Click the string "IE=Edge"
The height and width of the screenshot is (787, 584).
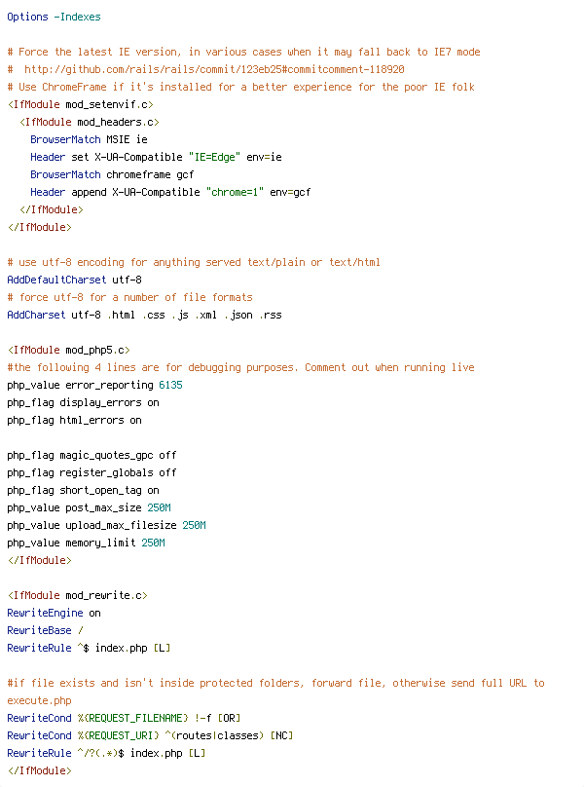[x=214, y=158]
